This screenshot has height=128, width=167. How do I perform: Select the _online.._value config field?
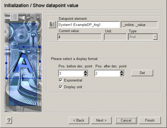tap(139, 25)
